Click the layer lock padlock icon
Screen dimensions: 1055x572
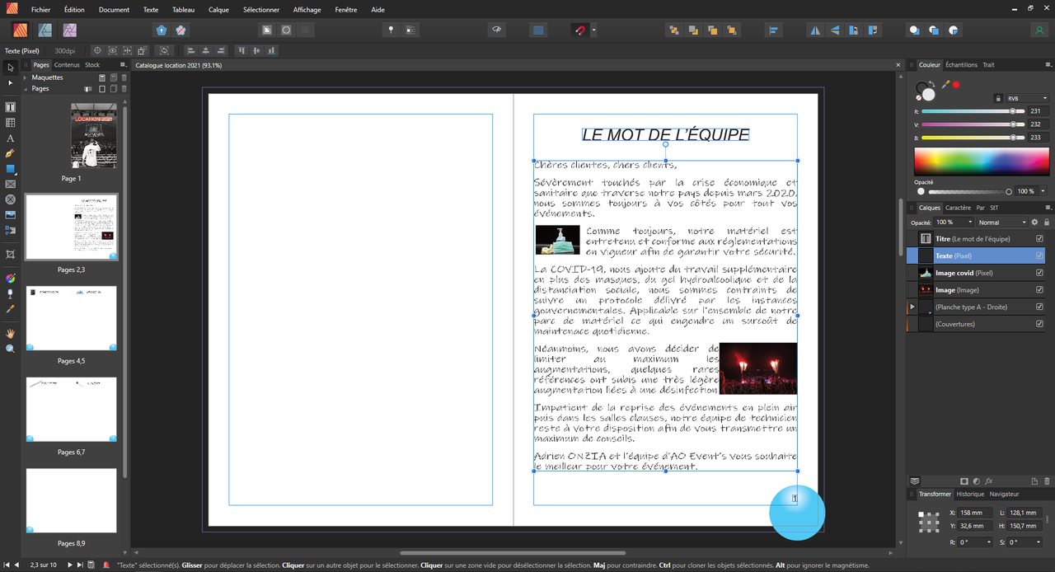[1047, 223]
